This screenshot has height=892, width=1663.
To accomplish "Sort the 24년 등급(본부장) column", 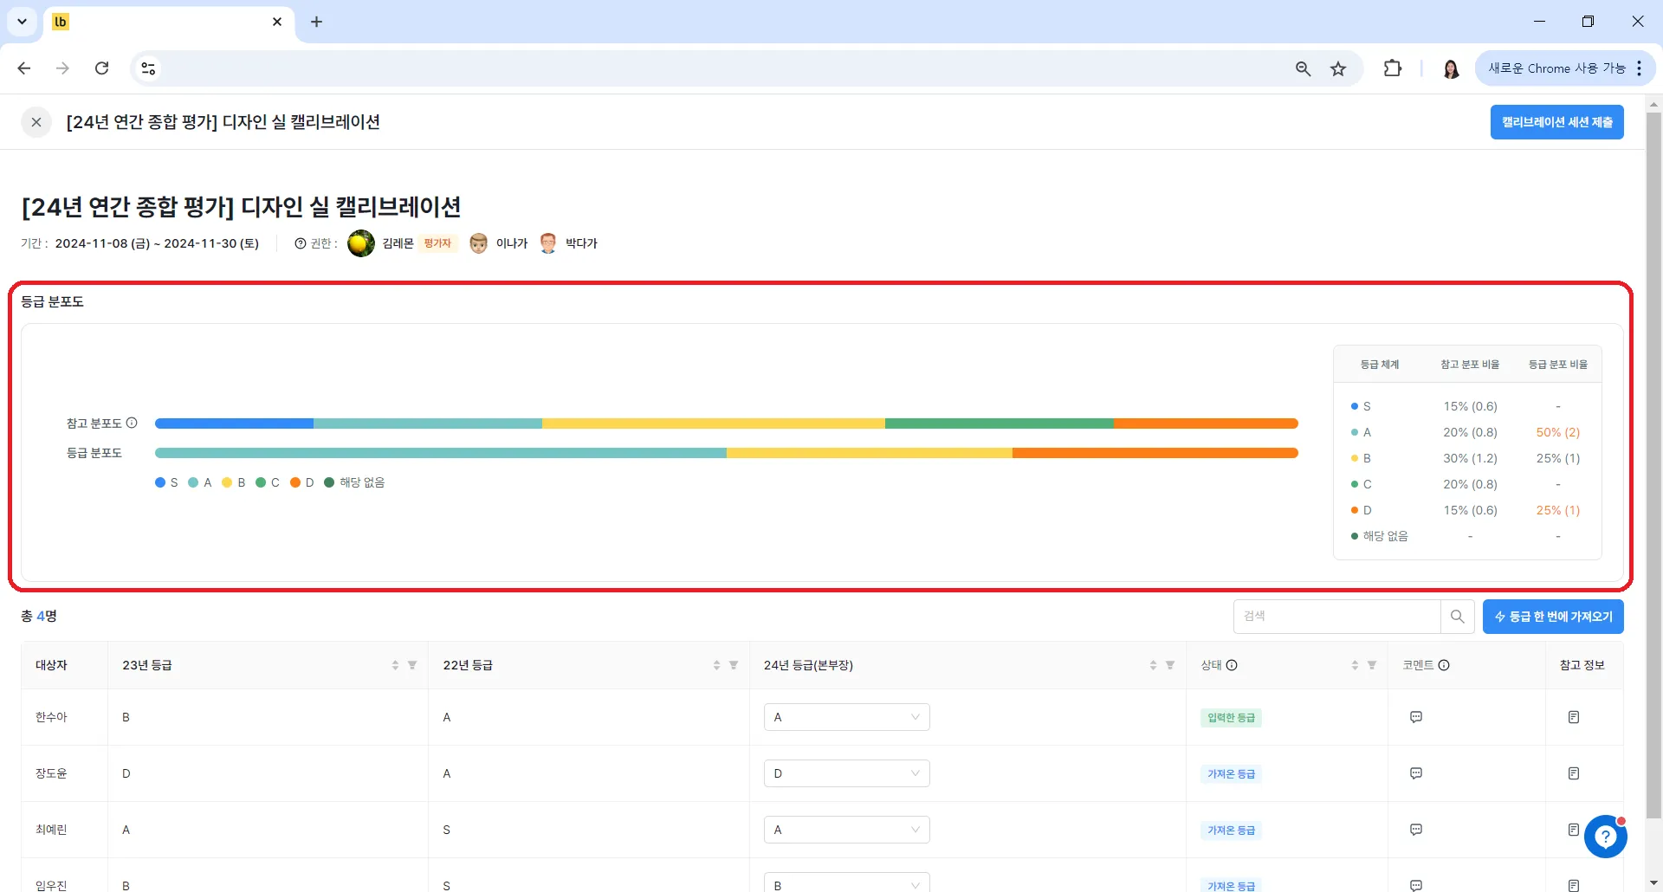I will coord(1153,665).
